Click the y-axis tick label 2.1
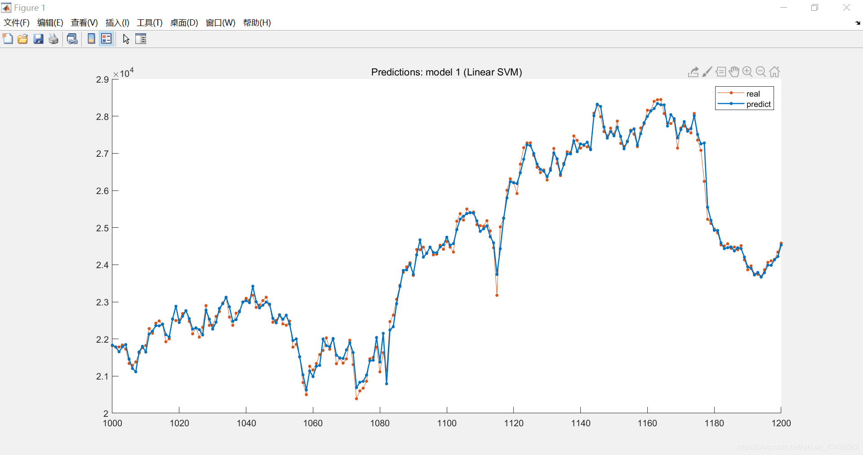 tap(102, 376)
